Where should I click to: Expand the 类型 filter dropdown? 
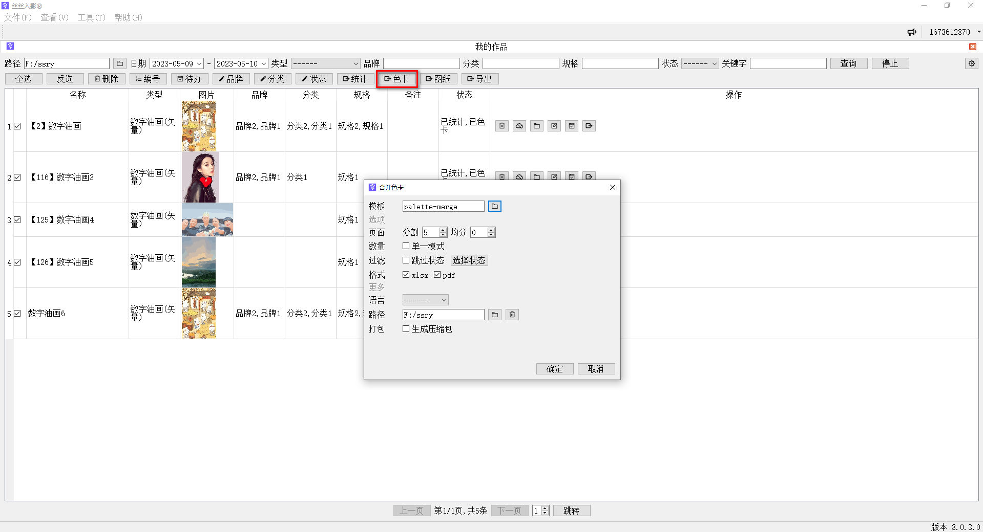(x=325, y=63)
